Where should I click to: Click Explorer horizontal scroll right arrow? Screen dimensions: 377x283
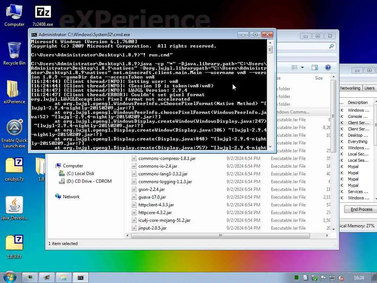click(327, 235)
